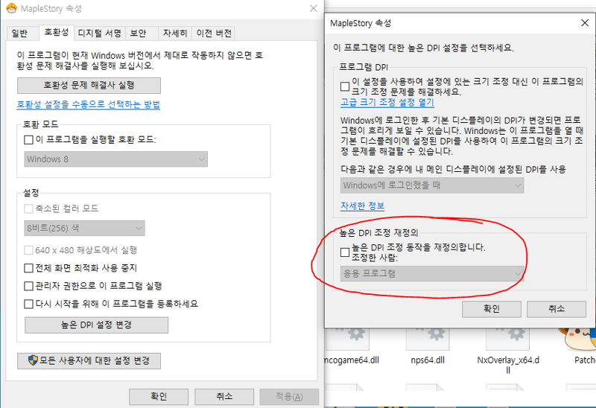This screenshot has width=596, height=408.
Task: Click 모든 사용자에 대한 설정 변경 button
Action: (89, 361)
